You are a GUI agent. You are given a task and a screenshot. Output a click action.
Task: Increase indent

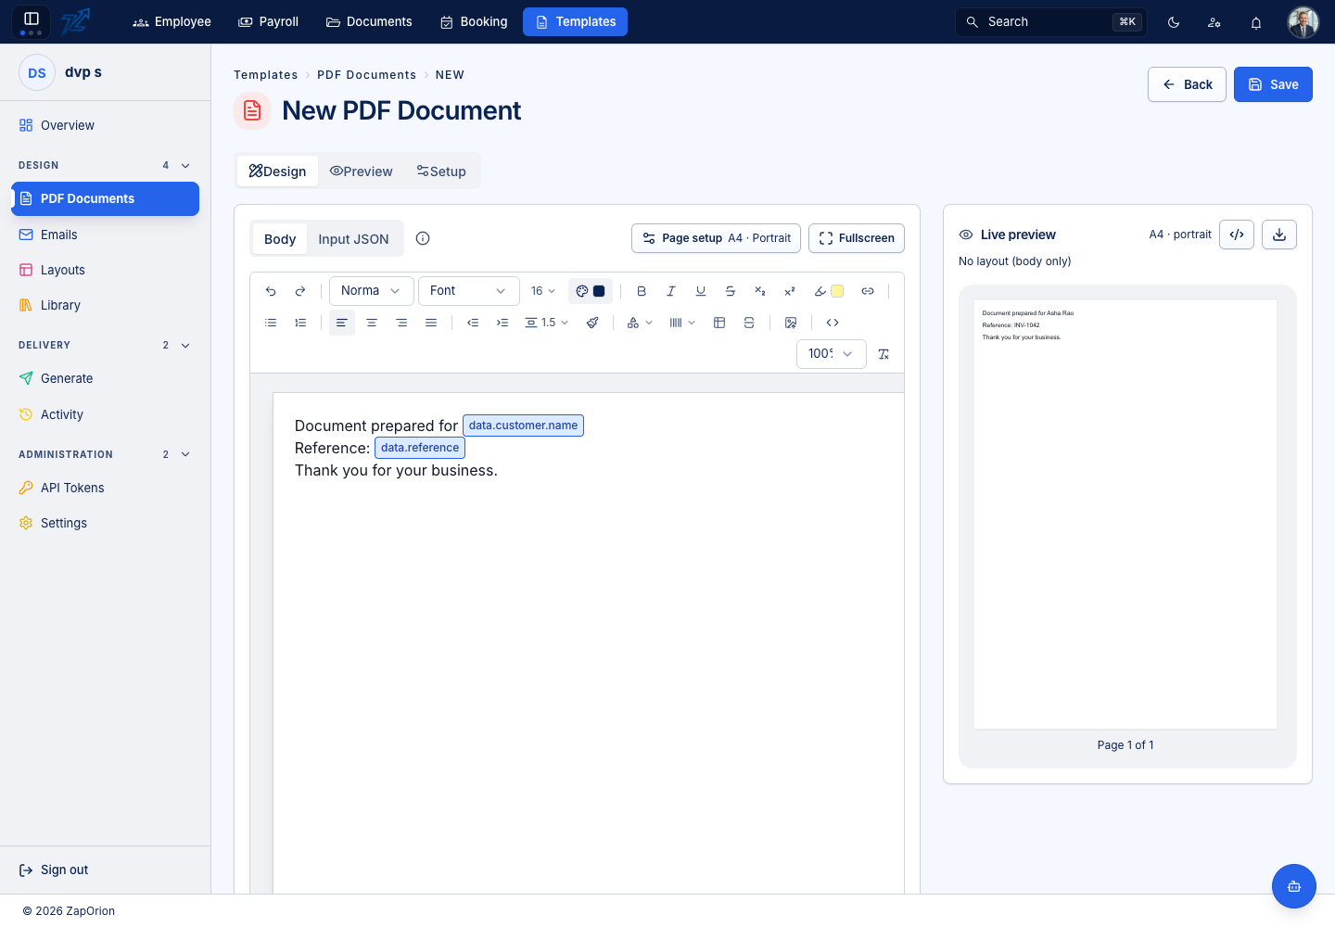(502, 323)
